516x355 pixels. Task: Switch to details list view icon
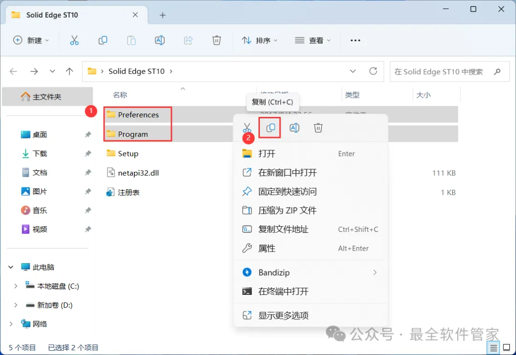tap(494, 347)
